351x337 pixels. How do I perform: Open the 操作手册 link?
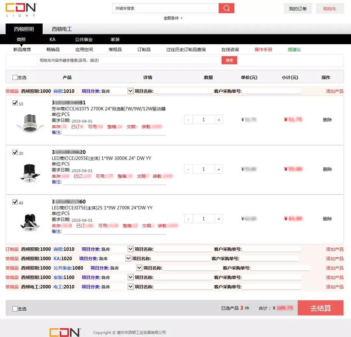(x=263, y=49)
